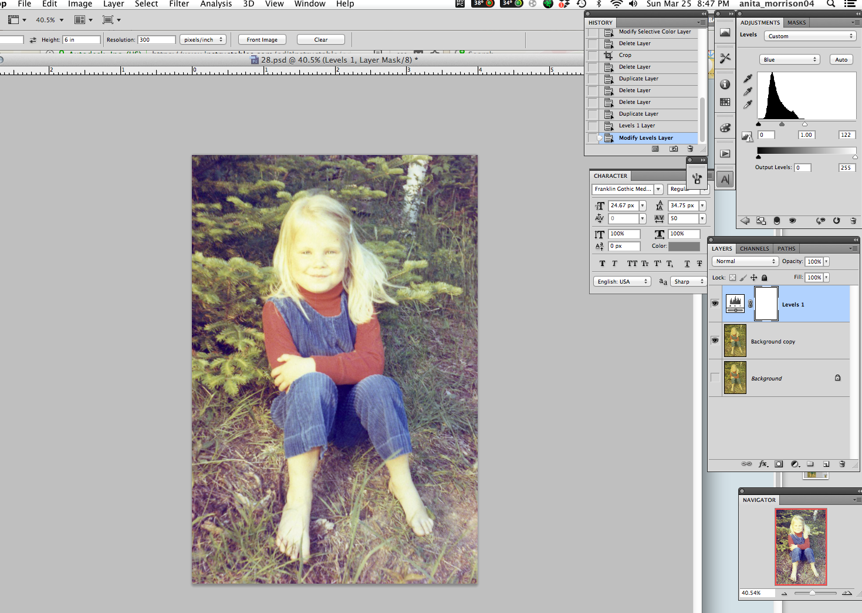Add layer mask in Layers panel
Screen dimensions: 862x613
pyautogui.click(x=779, y=464)
